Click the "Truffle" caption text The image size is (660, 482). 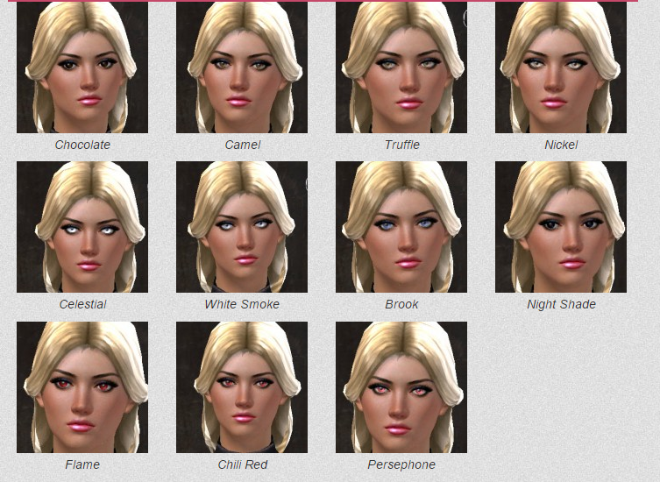click(x=402, y=145)
